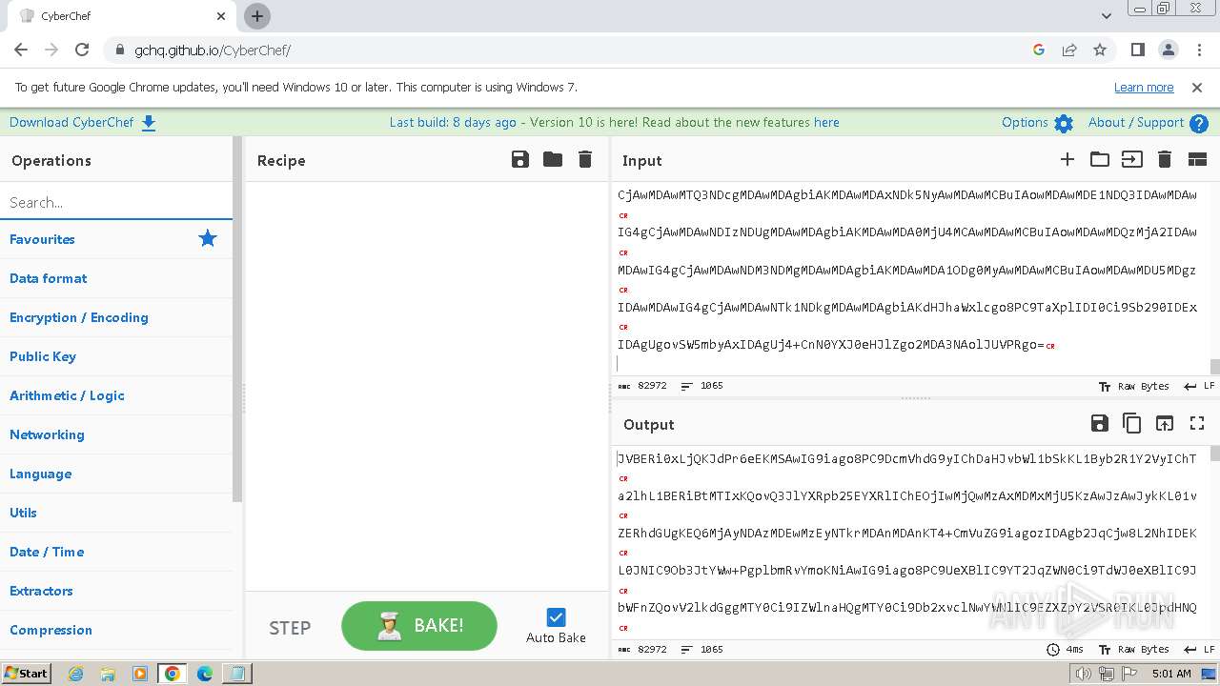Close the CyberChef tab
The height and width of the screenshot is (686, 1220).
point(221,16)
